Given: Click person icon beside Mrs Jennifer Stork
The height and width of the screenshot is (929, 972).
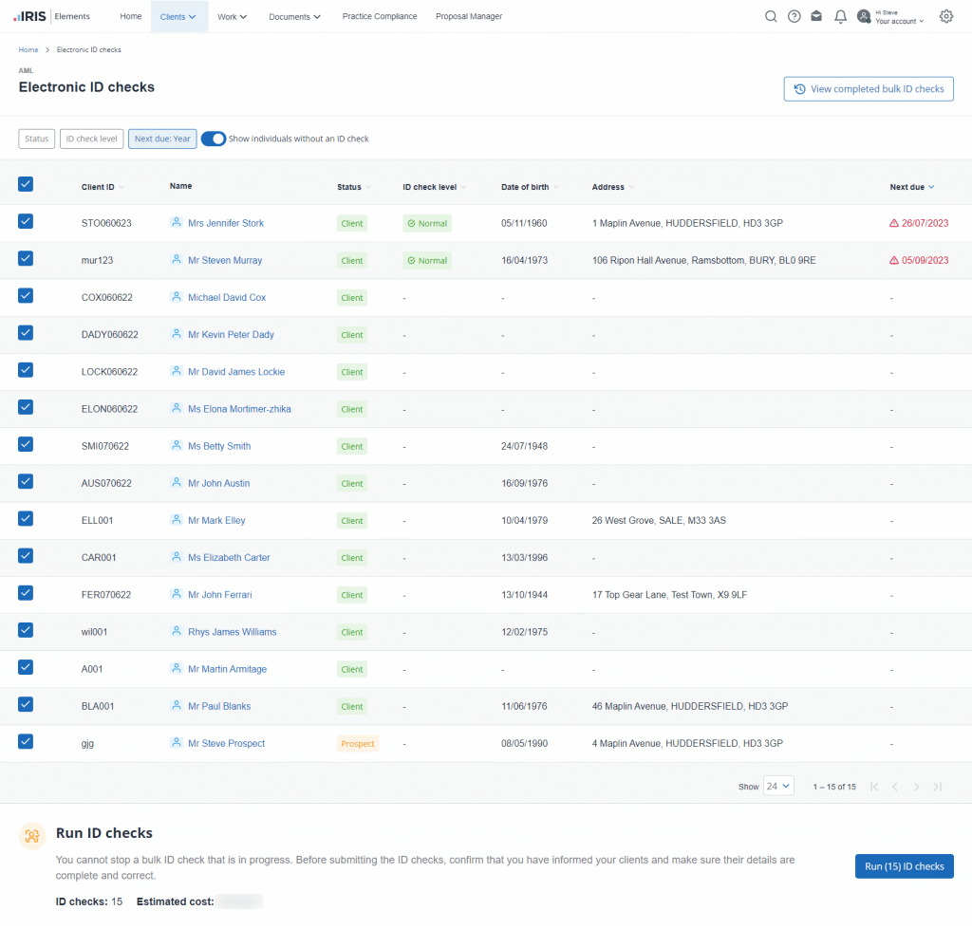Looking at the screenshot, I should tap(176, 223).
